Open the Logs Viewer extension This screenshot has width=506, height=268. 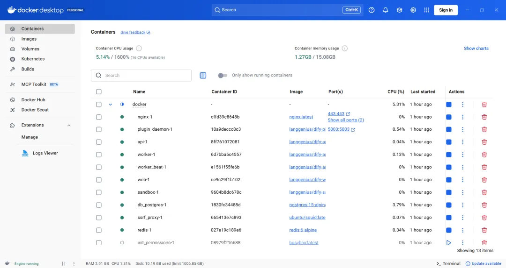point(40,153)
